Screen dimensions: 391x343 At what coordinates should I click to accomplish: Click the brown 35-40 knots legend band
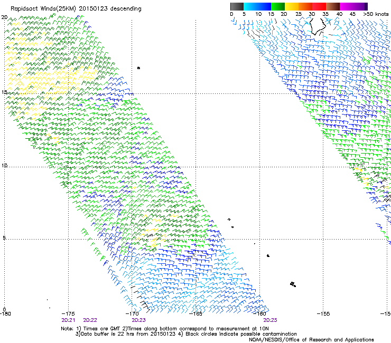tap(333, 6)
